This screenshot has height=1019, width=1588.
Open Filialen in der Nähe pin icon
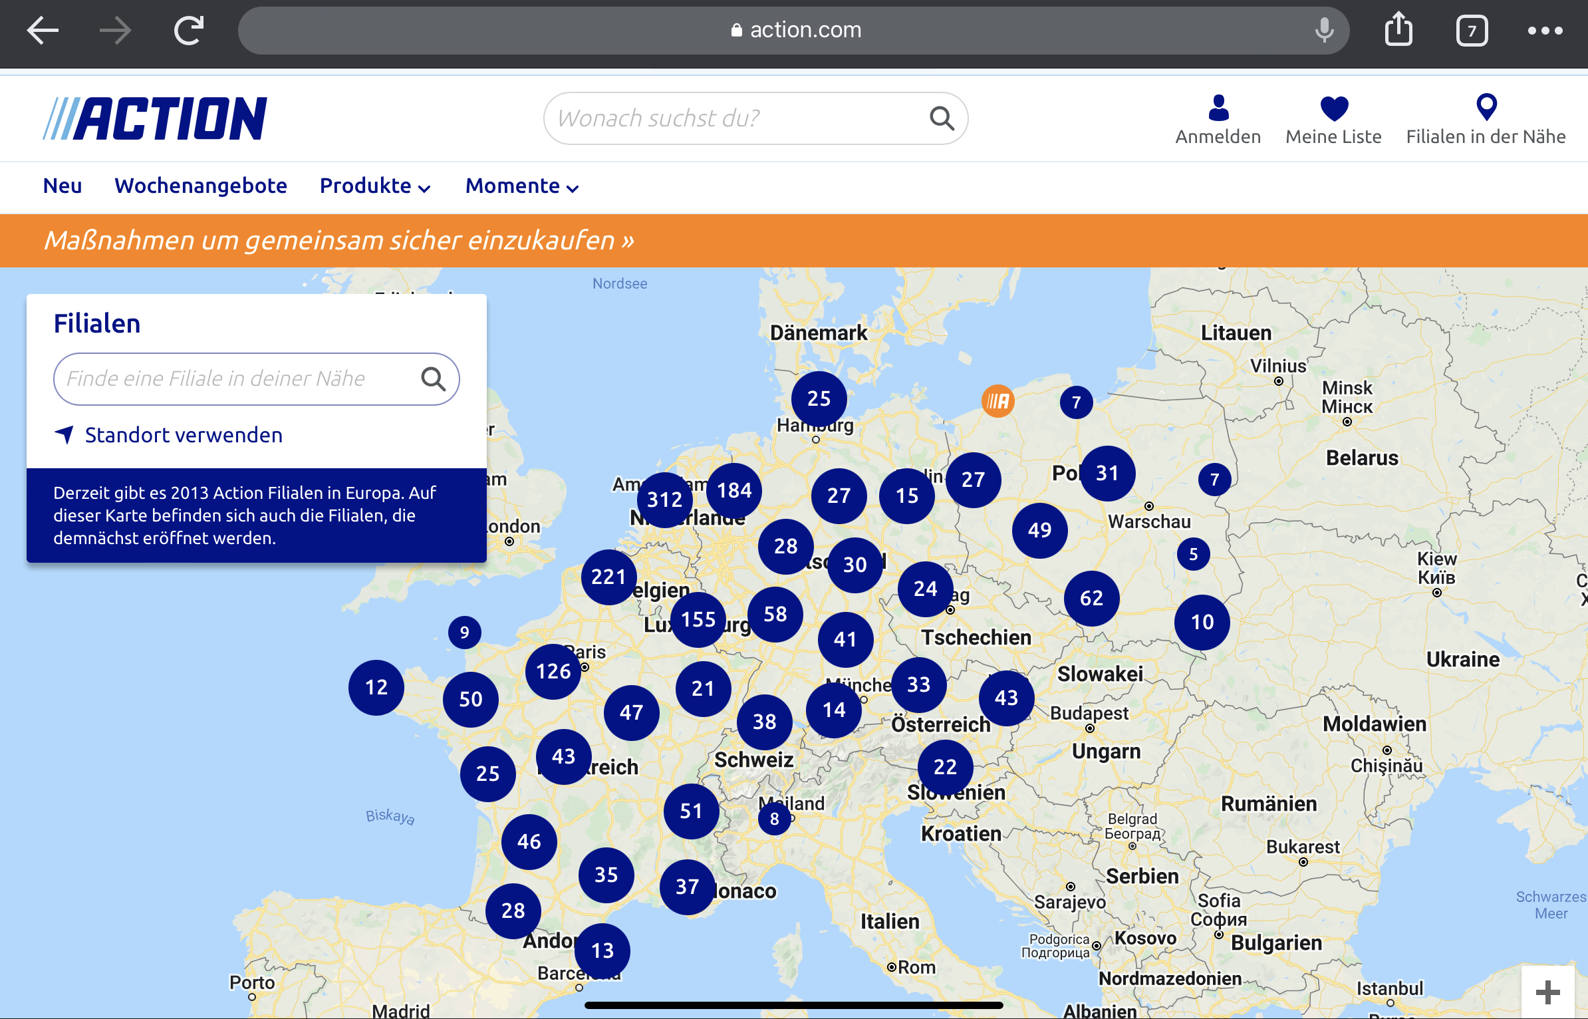click(1486, 120)
